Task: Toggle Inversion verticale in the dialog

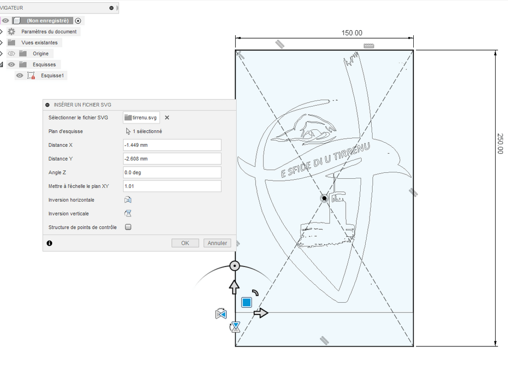Action: [128, 214]
